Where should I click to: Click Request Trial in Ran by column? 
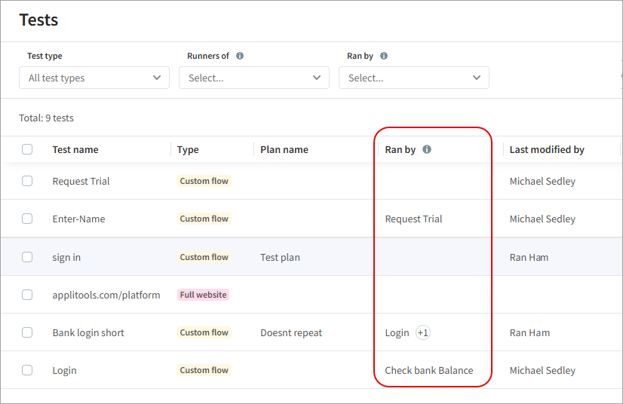[x=413, y=219]
